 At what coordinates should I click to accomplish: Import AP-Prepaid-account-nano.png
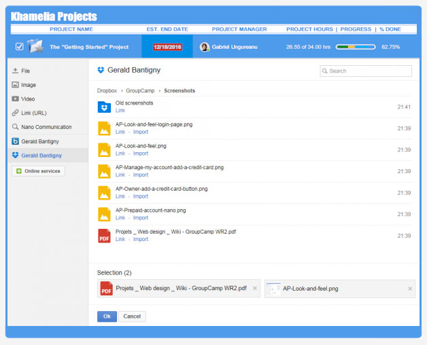coord(141,218)
